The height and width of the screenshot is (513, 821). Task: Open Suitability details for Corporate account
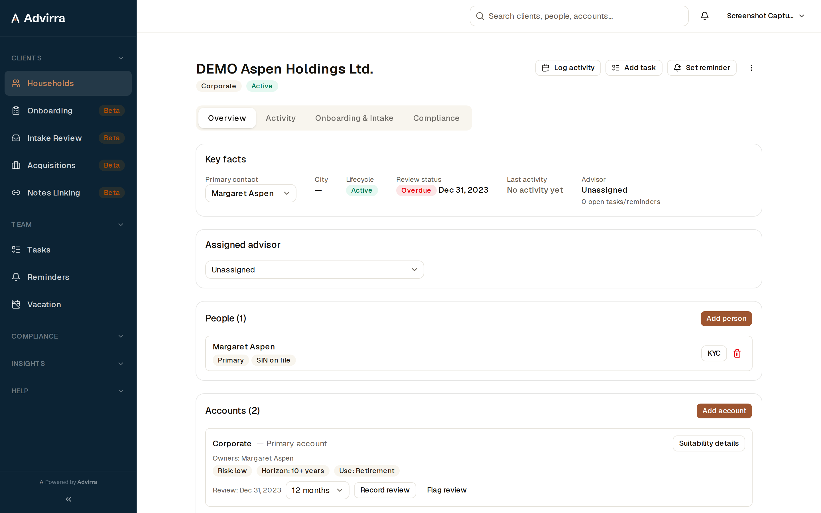(709, 443)
